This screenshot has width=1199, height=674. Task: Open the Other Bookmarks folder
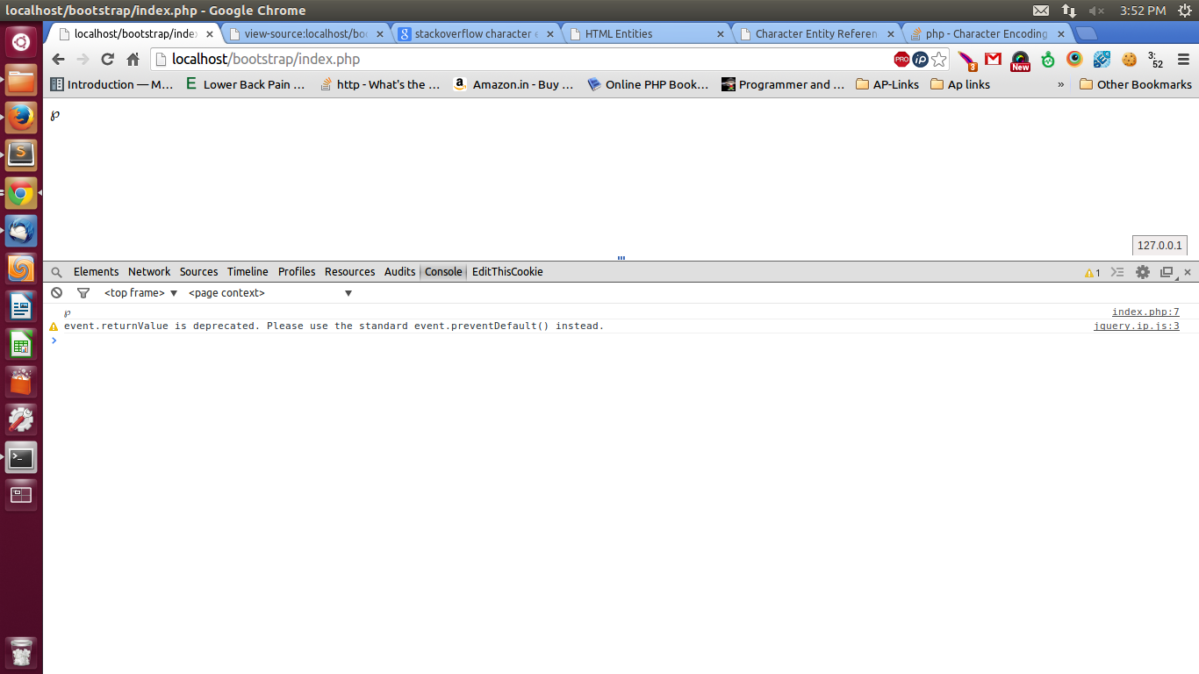click(1135, 84)
